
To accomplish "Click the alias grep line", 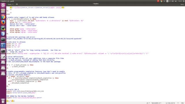I will [23, 29].
